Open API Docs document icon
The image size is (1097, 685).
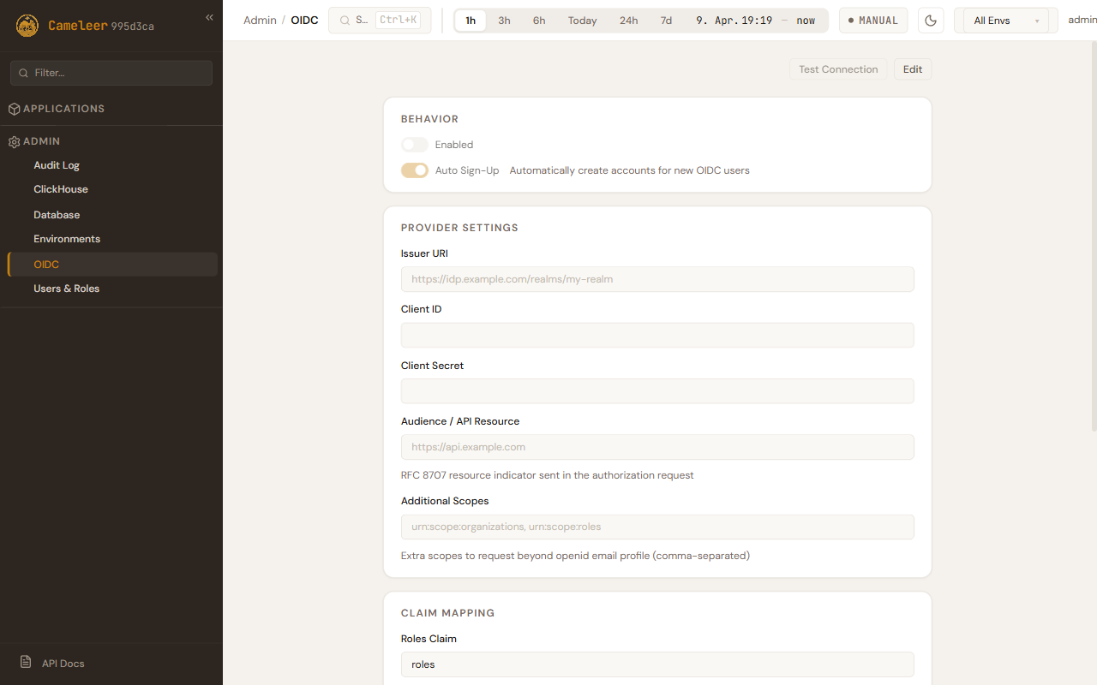point(26,663)
